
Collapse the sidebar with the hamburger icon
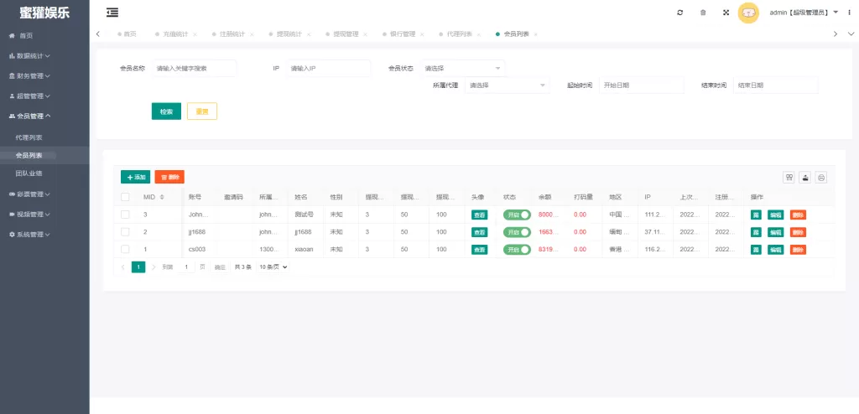112,13
